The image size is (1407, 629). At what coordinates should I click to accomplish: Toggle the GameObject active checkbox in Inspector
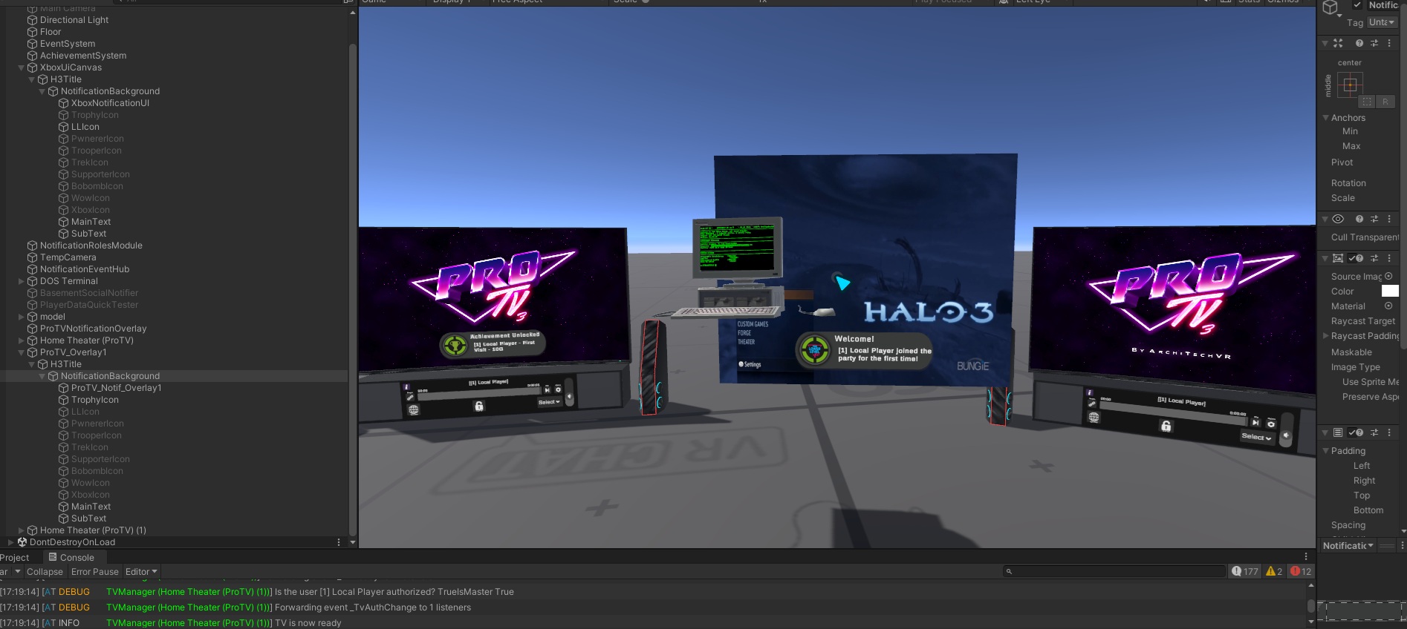(1357, 5)
